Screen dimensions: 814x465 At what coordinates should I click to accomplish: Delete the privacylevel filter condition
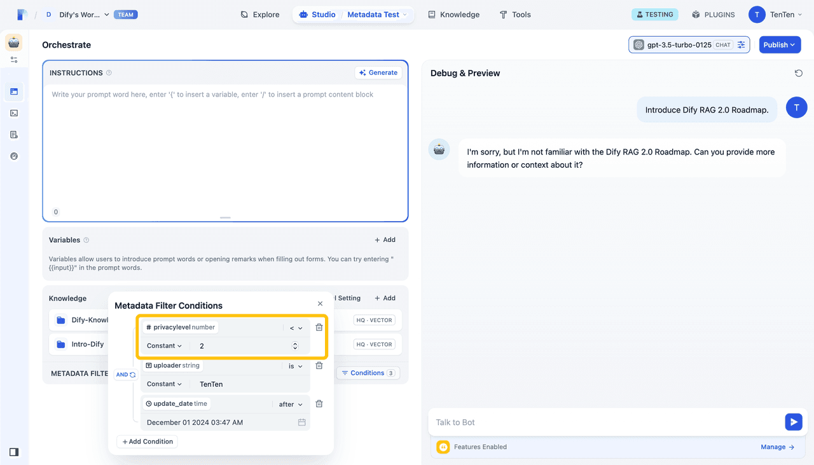319,328
